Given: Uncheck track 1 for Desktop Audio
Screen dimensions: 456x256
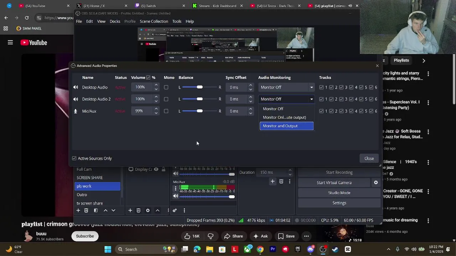Looking at the screenshot, I should point(322,87).
